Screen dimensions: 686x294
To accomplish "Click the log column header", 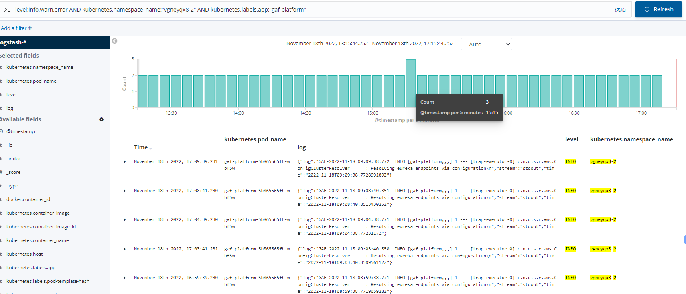I will coord(302,148).
